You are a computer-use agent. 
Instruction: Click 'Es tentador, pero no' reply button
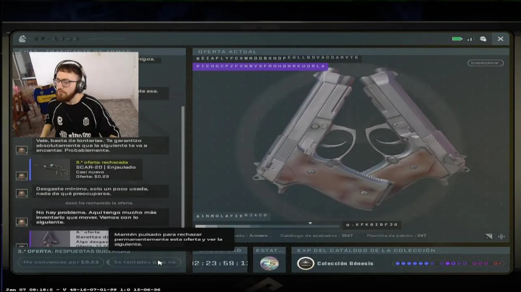click(145, 262)
